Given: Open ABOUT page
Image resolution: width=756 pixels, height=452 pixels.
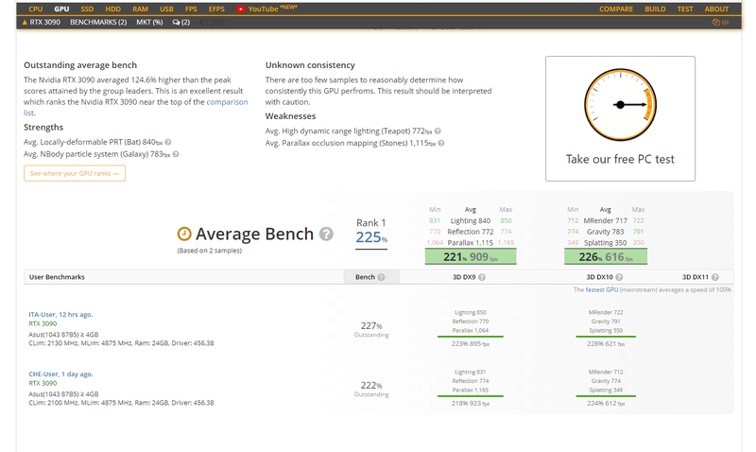Looking at the screenshot, I should 716,9.
